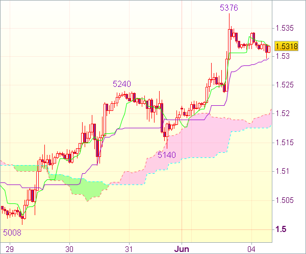Click the date label 31
This screenshot has height=254, width=306.
129,249
